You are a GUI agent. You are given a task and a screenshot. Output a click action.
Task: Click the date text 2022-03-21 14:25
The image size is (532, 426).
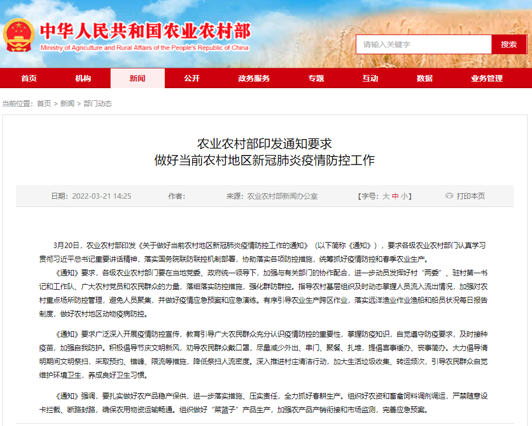[101, 196]
